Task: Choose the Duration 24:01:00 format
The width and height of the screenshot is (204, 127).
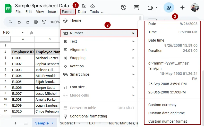Action: (x=173, y=51)
